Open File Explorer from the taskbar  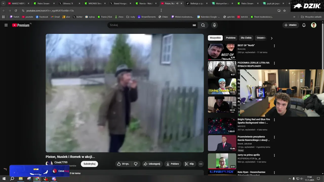[21, 179]
